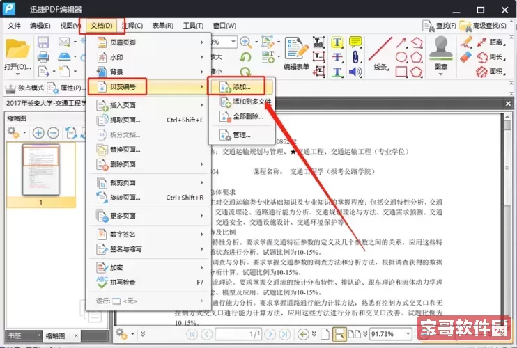
Task: Click the email envelope icon
Action: click(64, 42)
